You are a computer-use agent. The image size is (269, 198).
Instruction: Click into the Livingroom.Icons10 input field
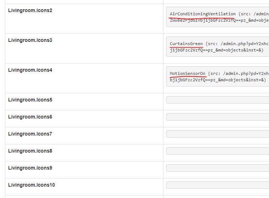pos(218,185)
